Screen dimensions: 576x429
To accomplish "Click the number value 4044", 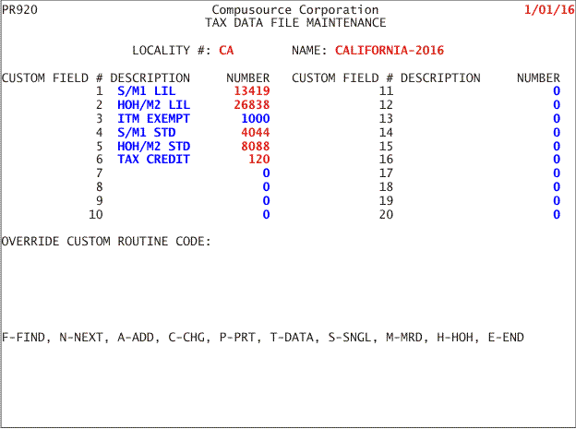I will click(256, 132).
